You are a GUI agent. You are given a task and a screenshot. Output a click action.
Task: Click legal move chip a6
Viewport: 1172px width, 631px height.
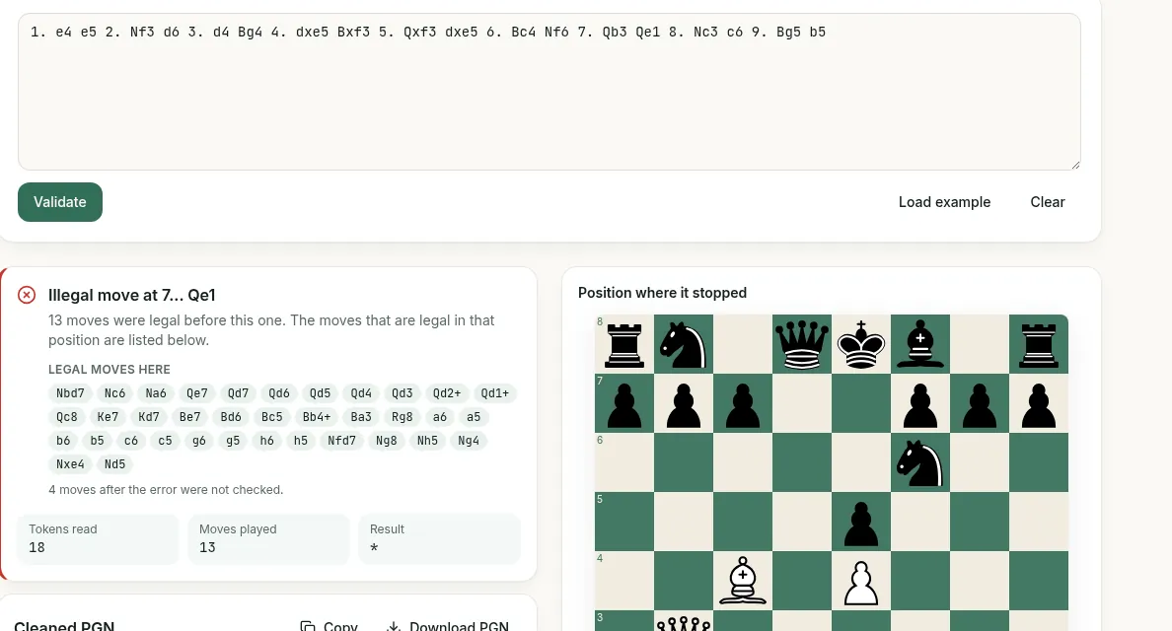tap(440, 417)
